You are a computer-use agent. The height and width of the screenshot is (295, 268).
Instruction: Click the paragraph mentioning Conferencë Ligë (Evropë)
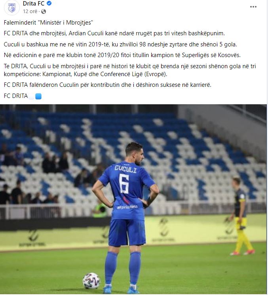130,70
